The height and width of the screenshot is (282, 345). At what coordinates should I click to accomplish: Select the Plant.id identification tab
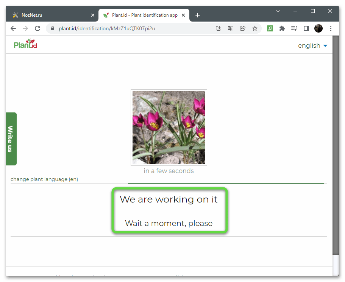144,15
